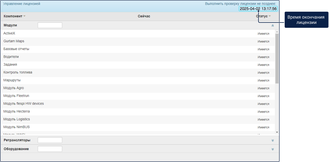Click the modules list scrollbar thumb
This screenshot has height=162, width=329.
(x=277, y=59)
